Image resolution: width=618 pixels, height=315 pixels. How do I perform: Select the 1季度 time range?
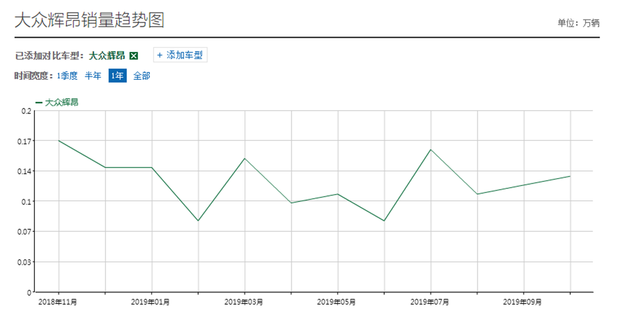pyautogui.click(x=67, y=76)
